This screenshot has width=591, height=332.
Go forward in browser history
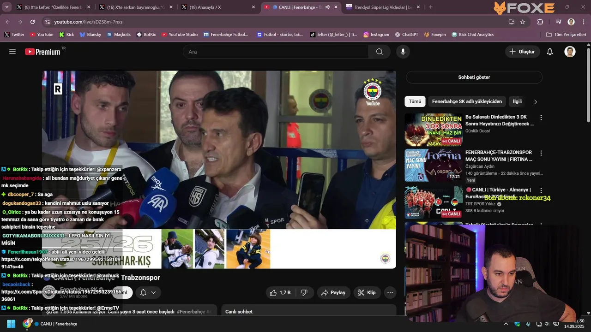pyautogui.click(x=20, y=22)
